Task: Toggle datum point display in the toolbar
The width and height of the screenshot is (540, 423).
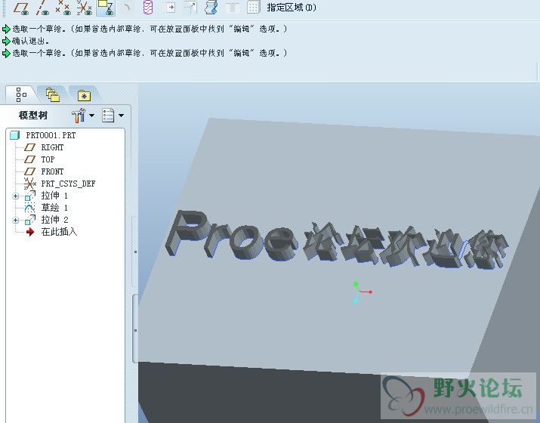Action: tap(63, 8)
